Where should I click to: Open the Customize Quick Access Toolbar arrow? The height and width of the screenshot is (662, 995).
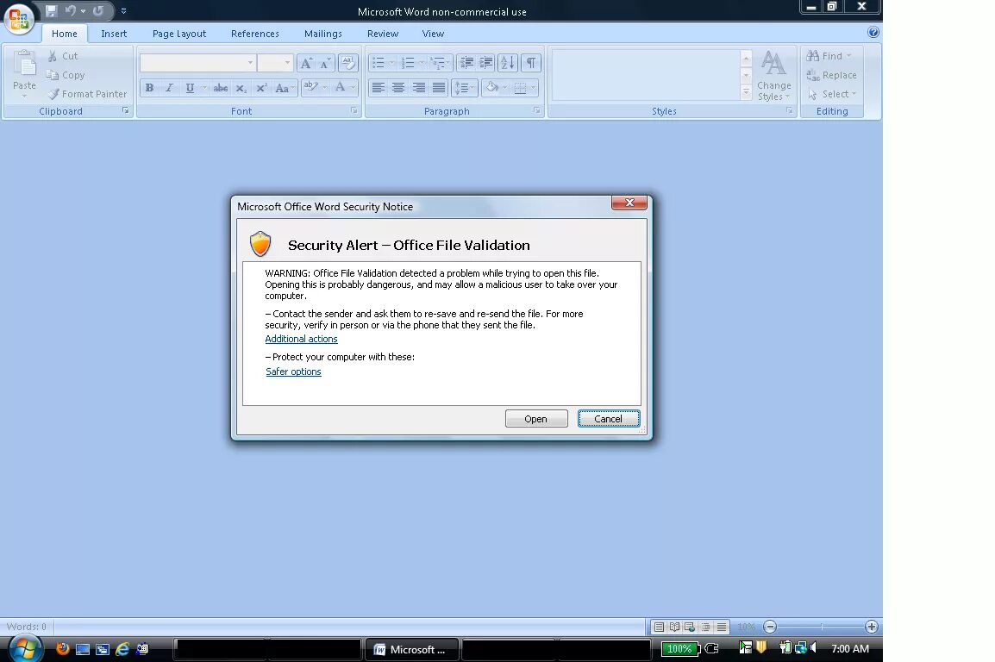pyautogui.click(x=124, y=11)
